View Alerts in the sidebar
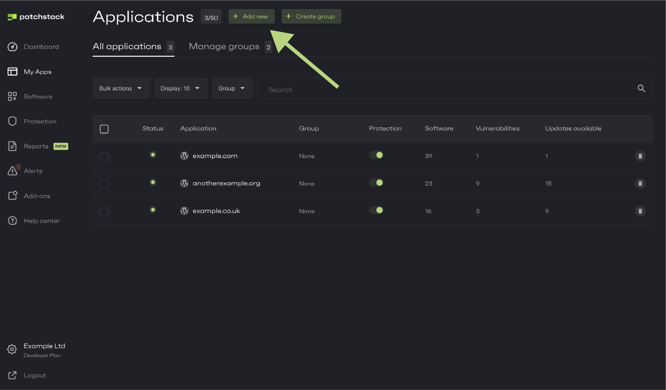This screenshot has height=390, width=666. click(33, 171)
